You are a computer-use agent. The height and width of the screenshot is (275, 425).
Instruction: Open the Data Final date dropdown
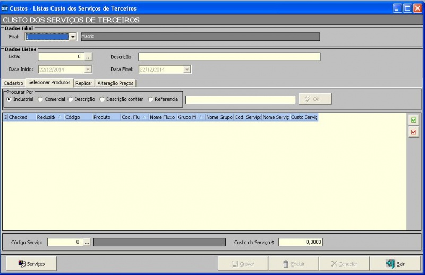pyautogui.click(x=186, y=70)
